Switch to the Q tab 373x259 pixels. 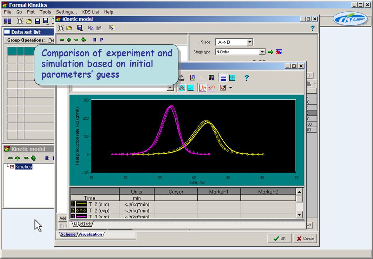coord(75,224)
